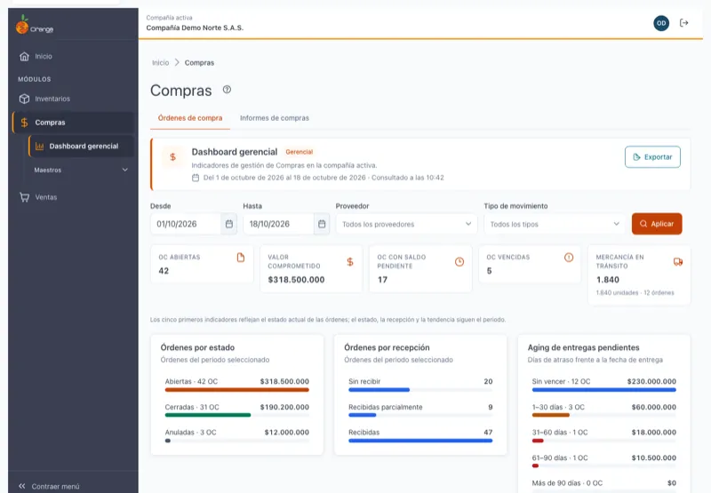Open the Hasta calendar picker icon
711x493 pixels.
tap(322, 224)
